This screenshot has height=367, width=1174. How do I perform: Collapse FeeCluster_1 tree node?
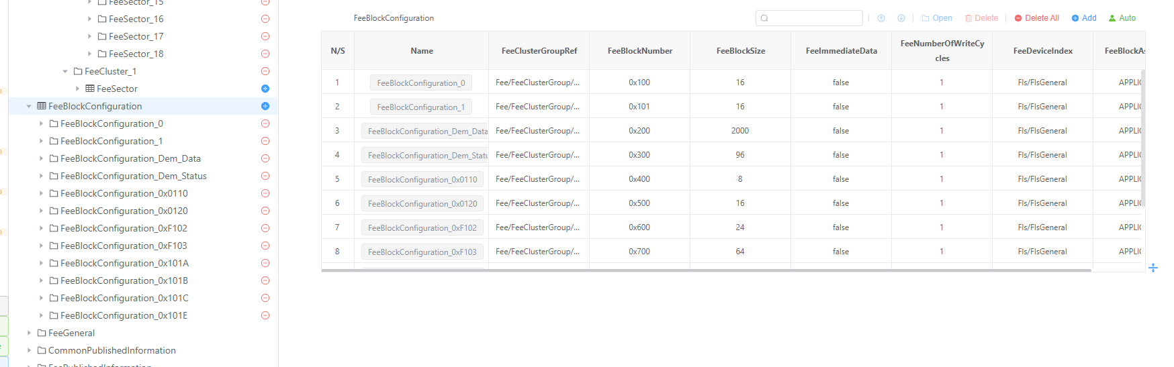coord(65,71)
